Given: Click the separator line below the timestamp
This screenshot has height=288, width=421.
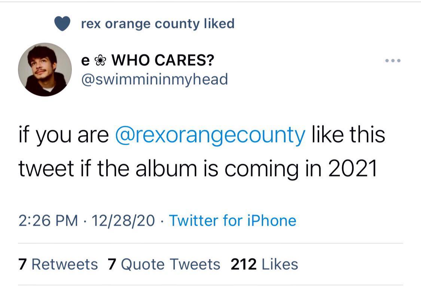Looking at the screenshot, I should point(210,242).
